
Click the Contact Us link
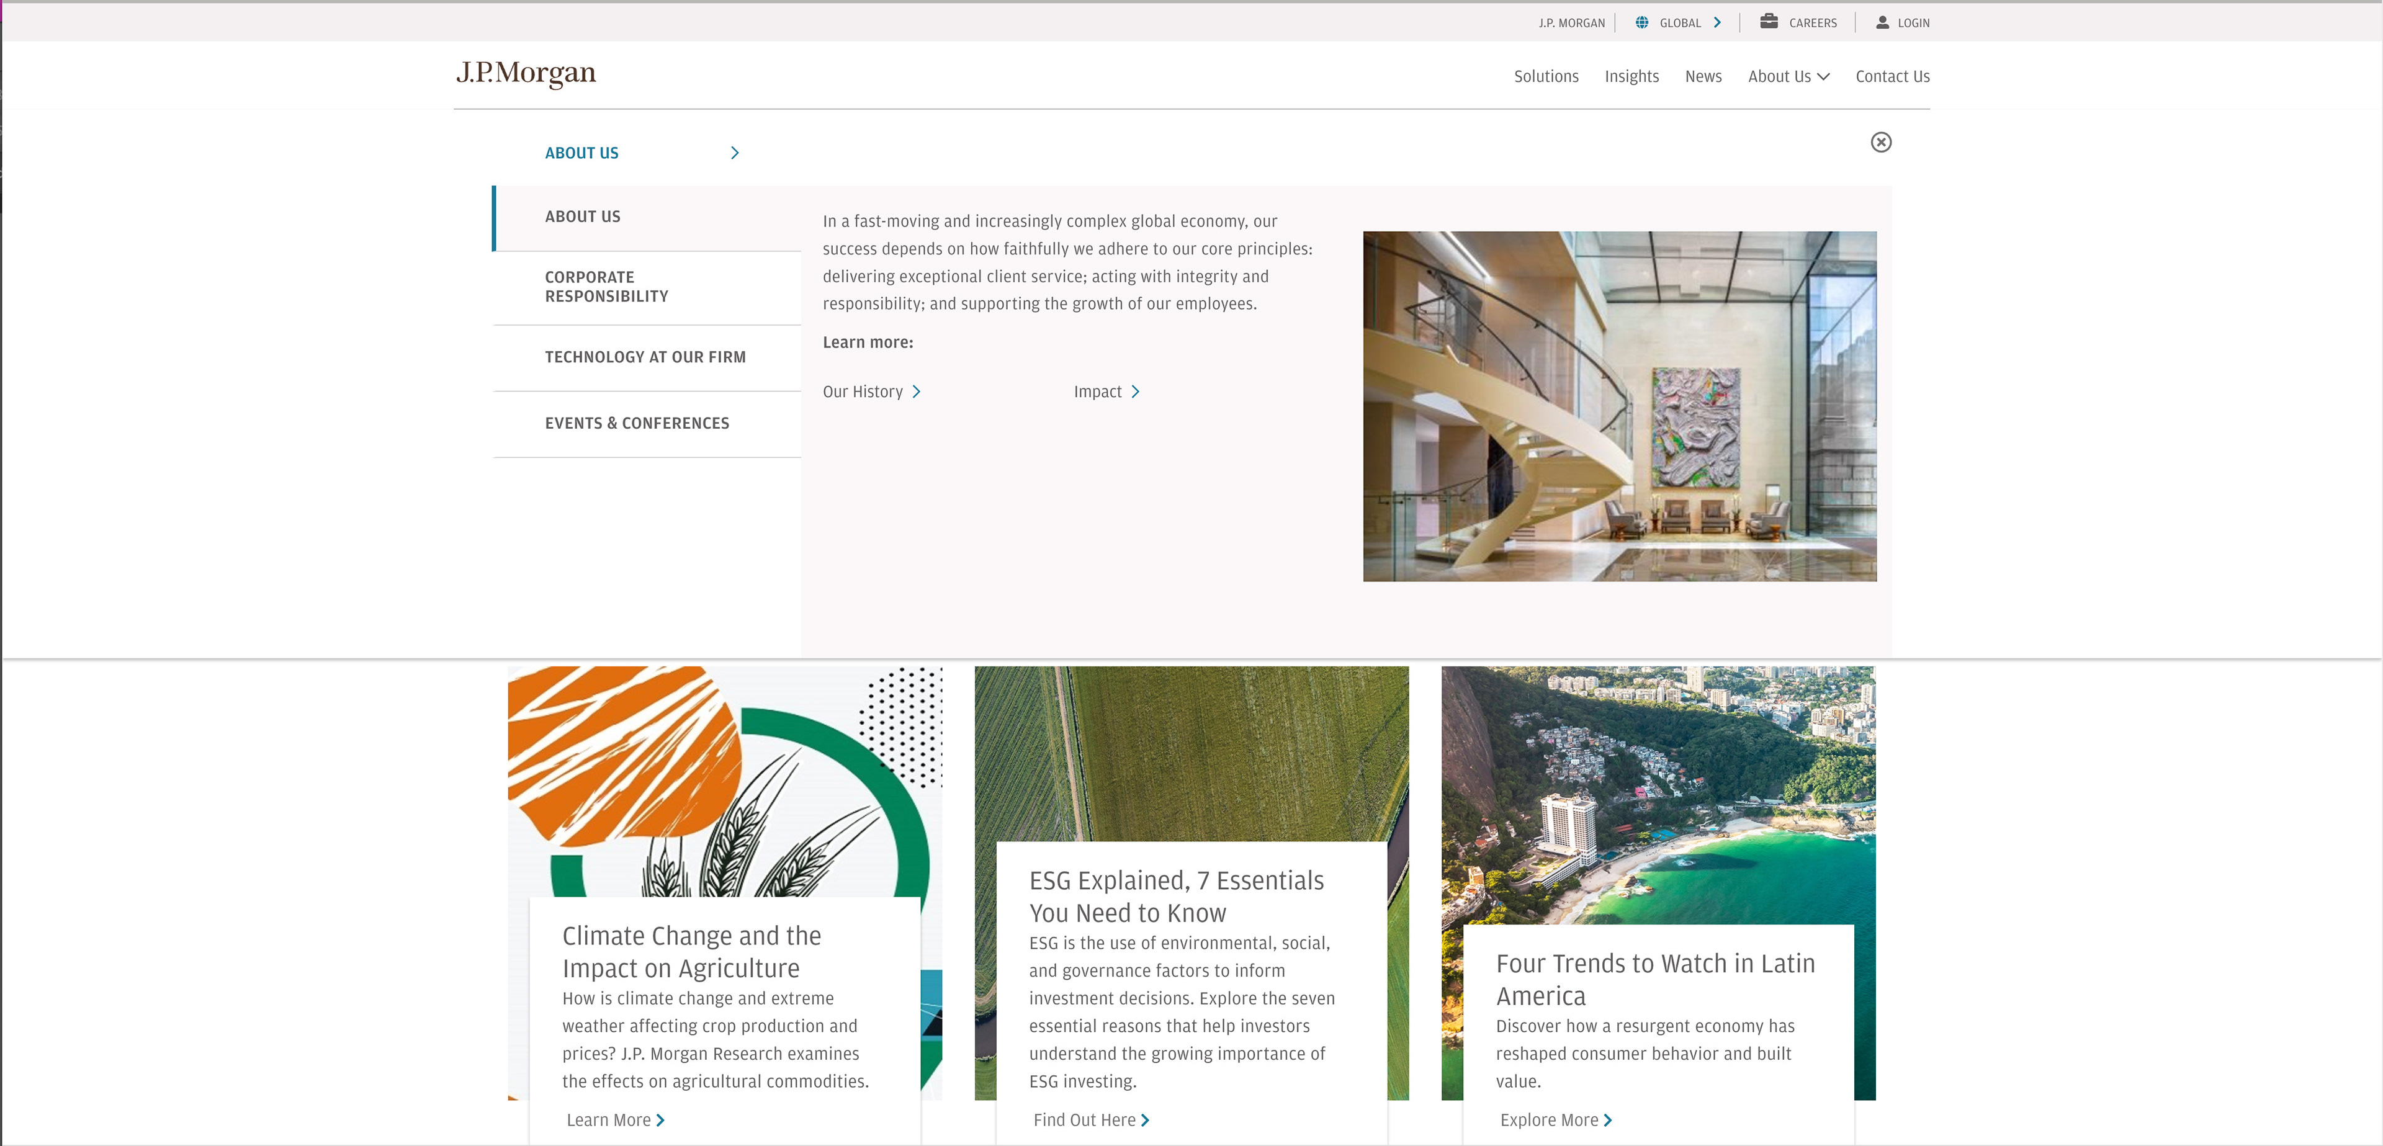pyautogui.click(x=1892, y=77)
